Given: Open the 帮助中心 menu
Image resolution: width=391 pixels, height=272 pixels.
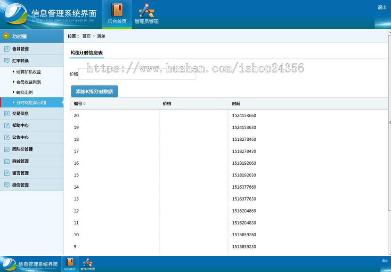Looking at the screenshot, I should [32, 125].
